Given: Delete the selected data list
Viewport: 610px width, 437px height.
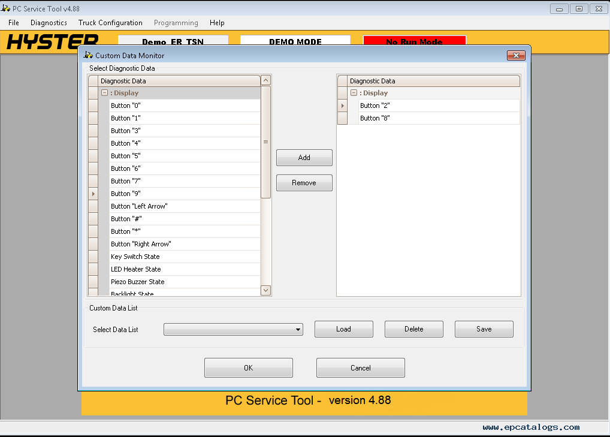Looking at the screenshot, I should 413,329.
